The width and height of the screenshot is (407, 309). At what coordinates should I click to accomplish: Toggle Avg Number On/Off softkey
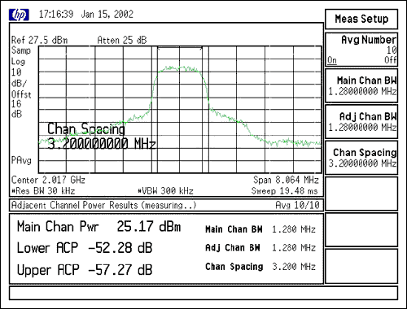(361, 50)
